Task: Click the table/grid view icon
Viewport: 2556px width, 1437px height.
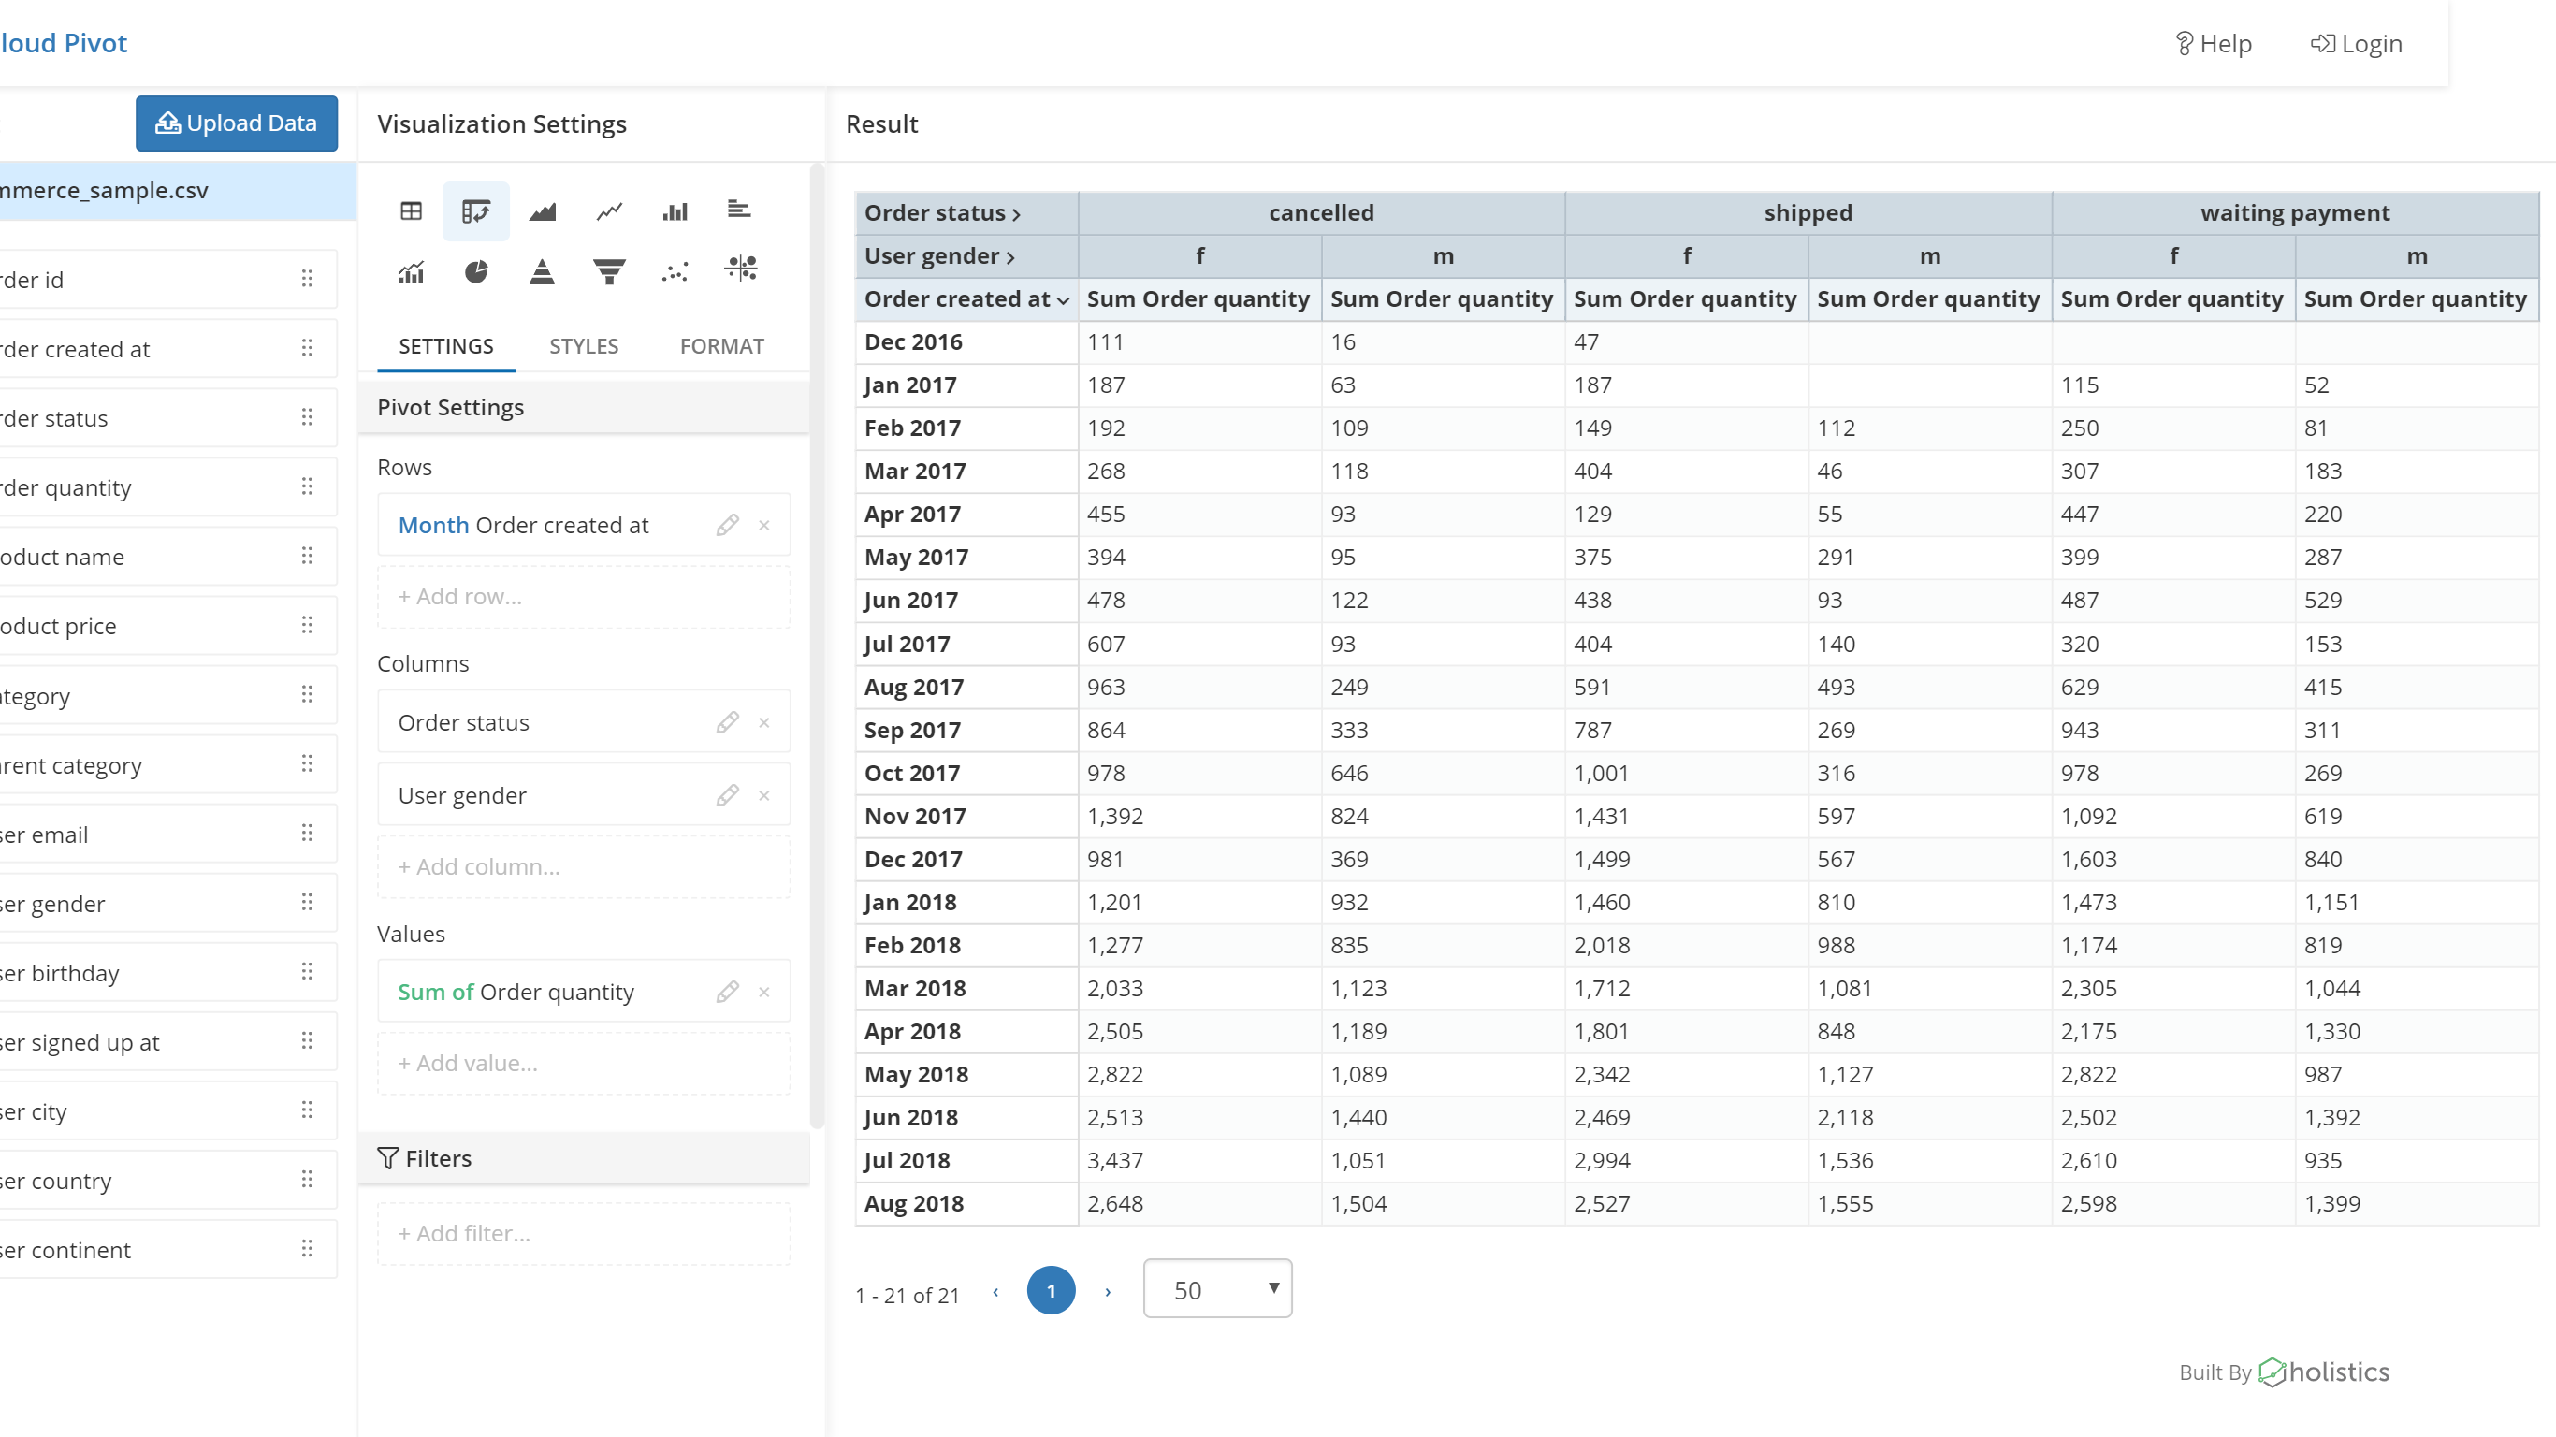Action: pyautogui.click(x=411, y=209)
